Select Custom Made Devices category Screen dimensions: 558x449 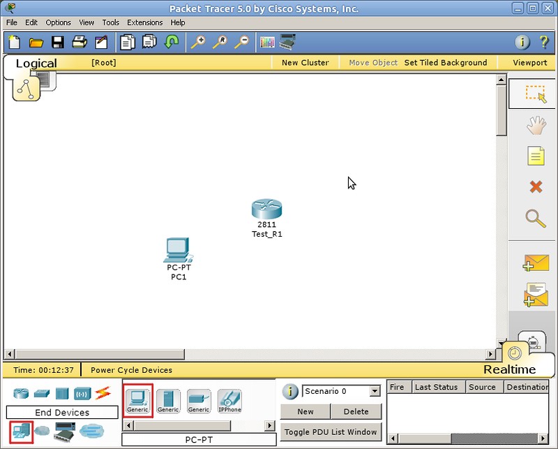point(65,432)
